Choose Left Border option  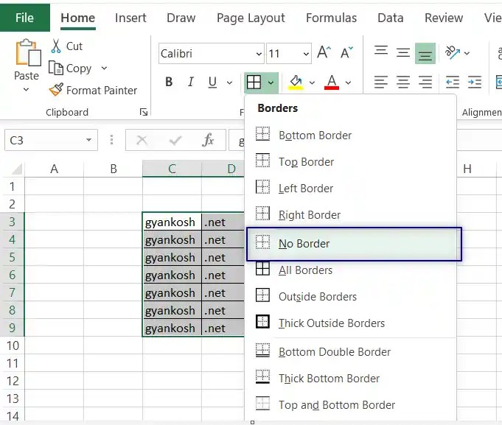point(351,189)
